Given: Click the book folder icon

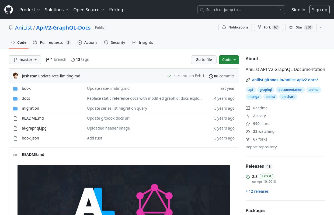Looking at the screenshot, I should point(15,89).
